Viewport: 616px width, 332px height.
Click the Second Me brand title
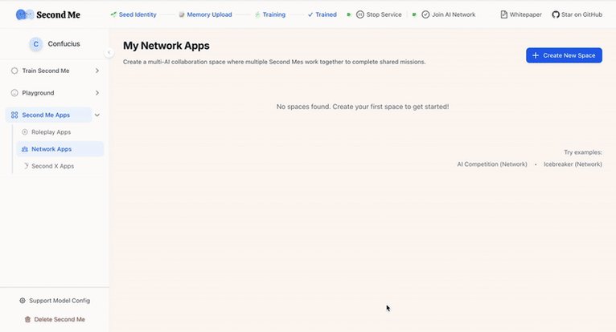(x=58, y=15)
